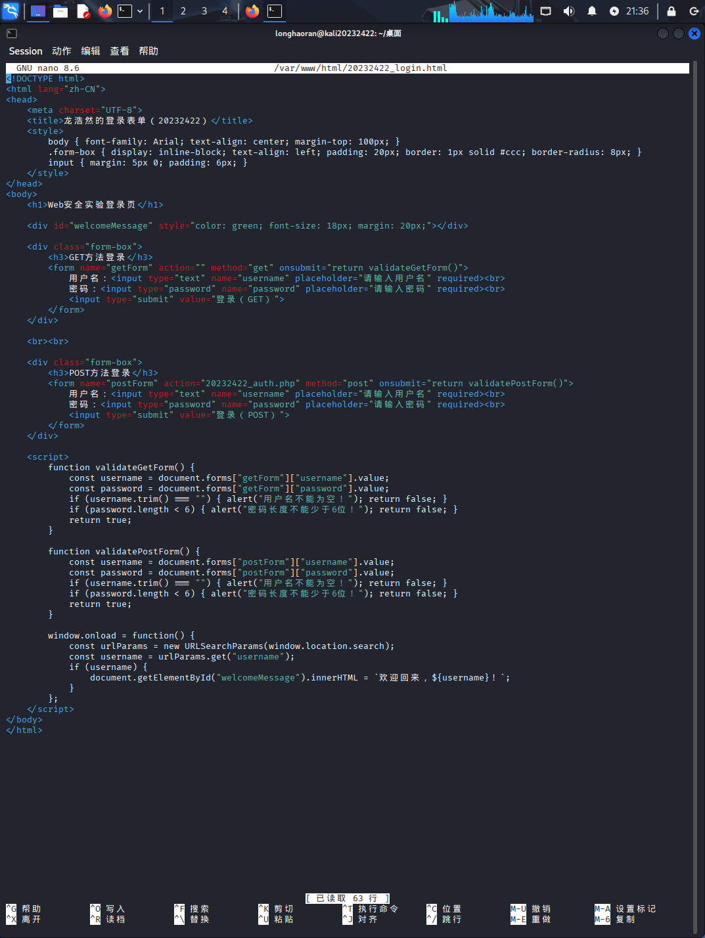705x938 pixels.
Task: Switch to workspace 1
Action: [162, 11]
